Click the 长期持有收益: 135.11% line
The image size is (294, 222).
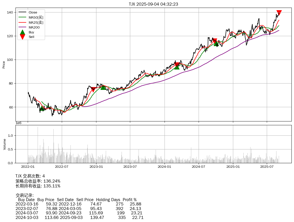tap(38, 186)
